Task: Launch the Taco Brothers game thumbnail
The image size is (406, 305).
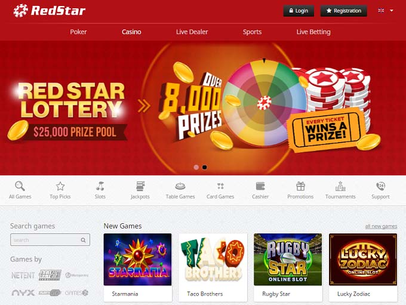Action: click(213, 260)
